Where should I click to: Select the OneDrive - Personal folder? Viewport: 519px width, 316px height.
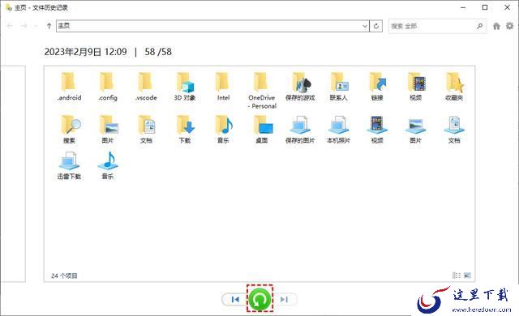(x=262, y=90)
